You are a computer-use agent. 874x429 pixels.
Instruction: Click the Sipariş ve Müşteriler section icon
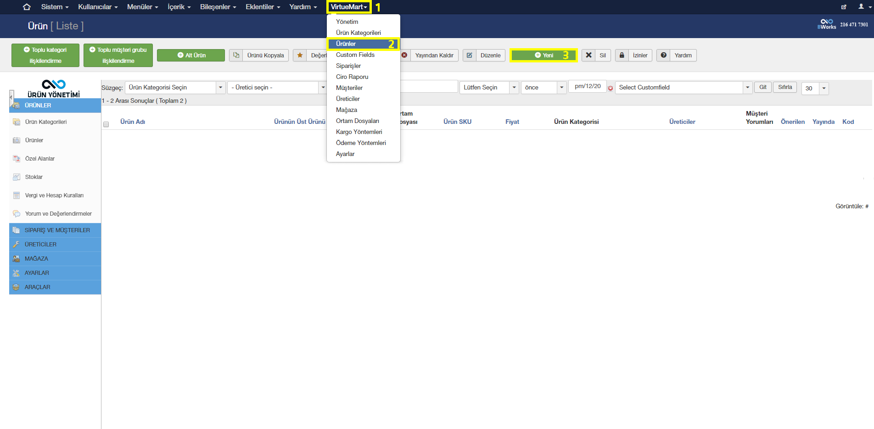pyautogui.click(x=16, y=230)
